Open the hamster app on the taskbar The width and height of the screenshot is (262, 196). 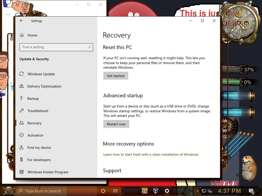(145, 191)
